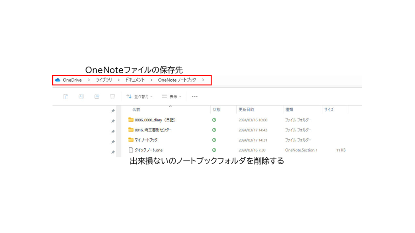415x233 pixels.
Task: Click the bottommost pin icon in navigation pane
Action: click(x=113, y=152)
